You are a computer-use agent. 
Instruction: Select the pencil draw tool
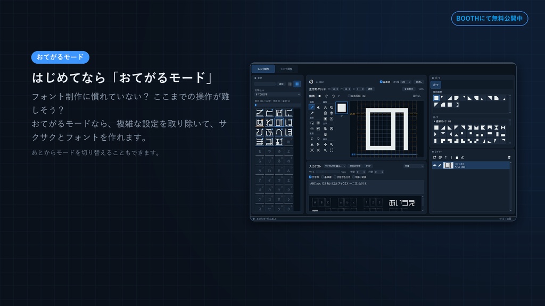coord(312,107)
